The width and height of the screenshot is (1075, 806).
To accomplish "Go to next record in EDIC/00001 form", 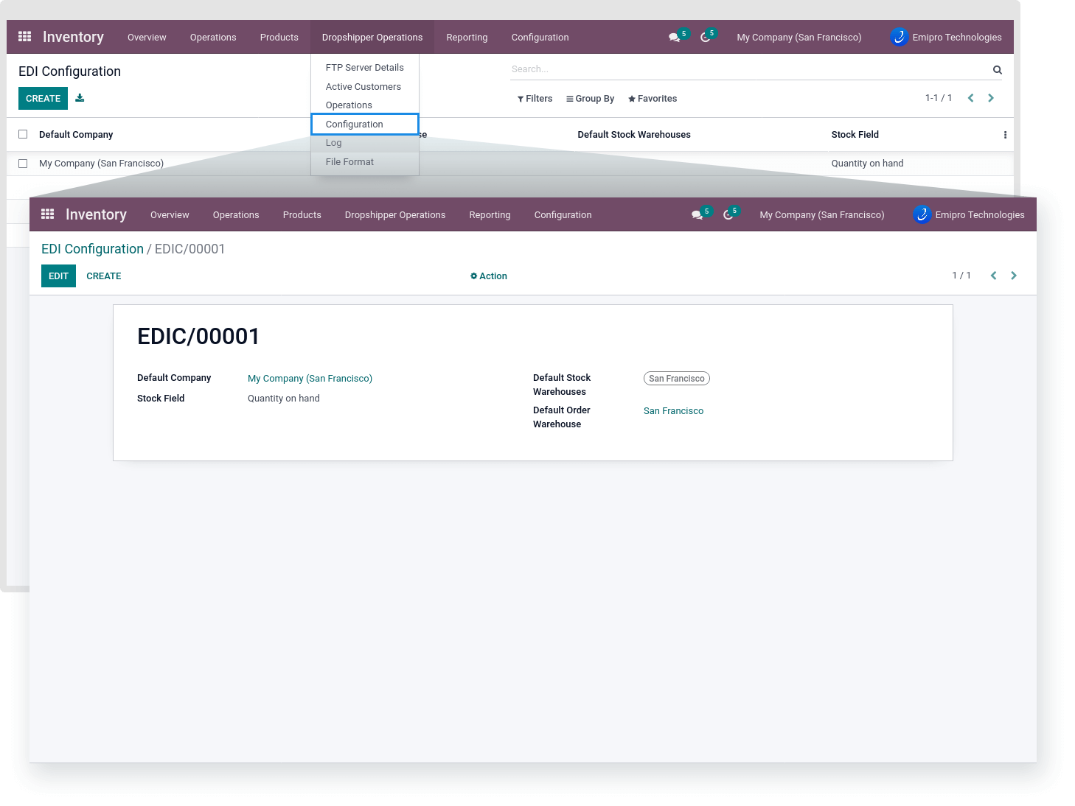I will (x=1014, y=276).
